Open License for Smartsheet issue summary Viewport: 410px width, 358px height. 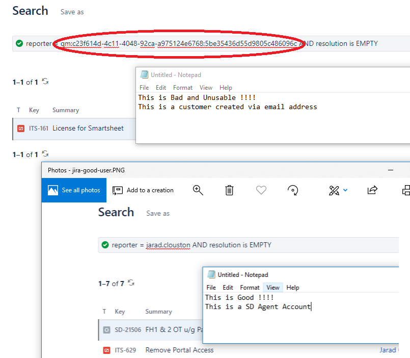(88, 128)
